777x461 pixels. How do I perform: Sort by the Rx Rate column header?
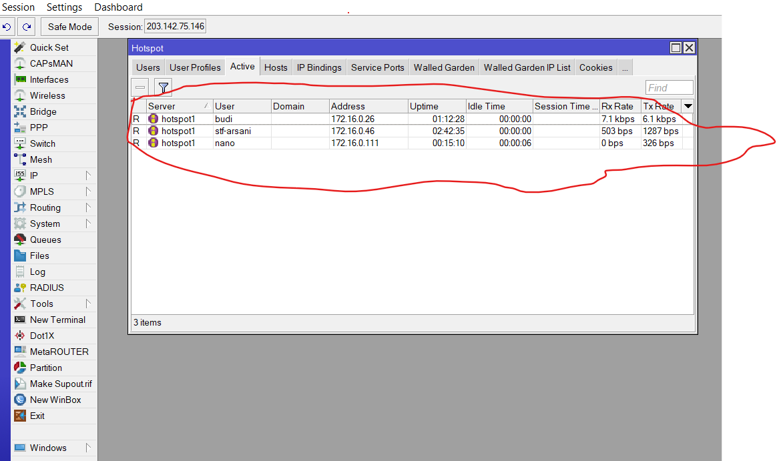point(620,106)
